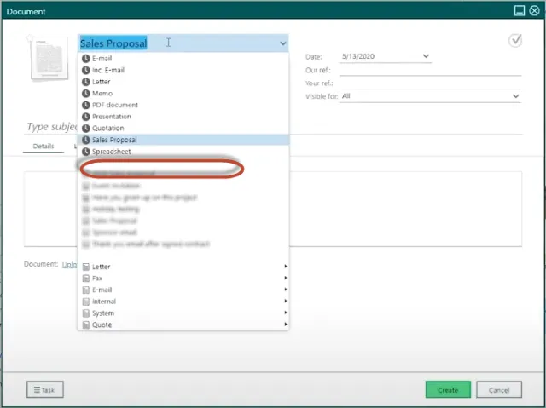Click the Our ref input field

click(x=431, y=70)
